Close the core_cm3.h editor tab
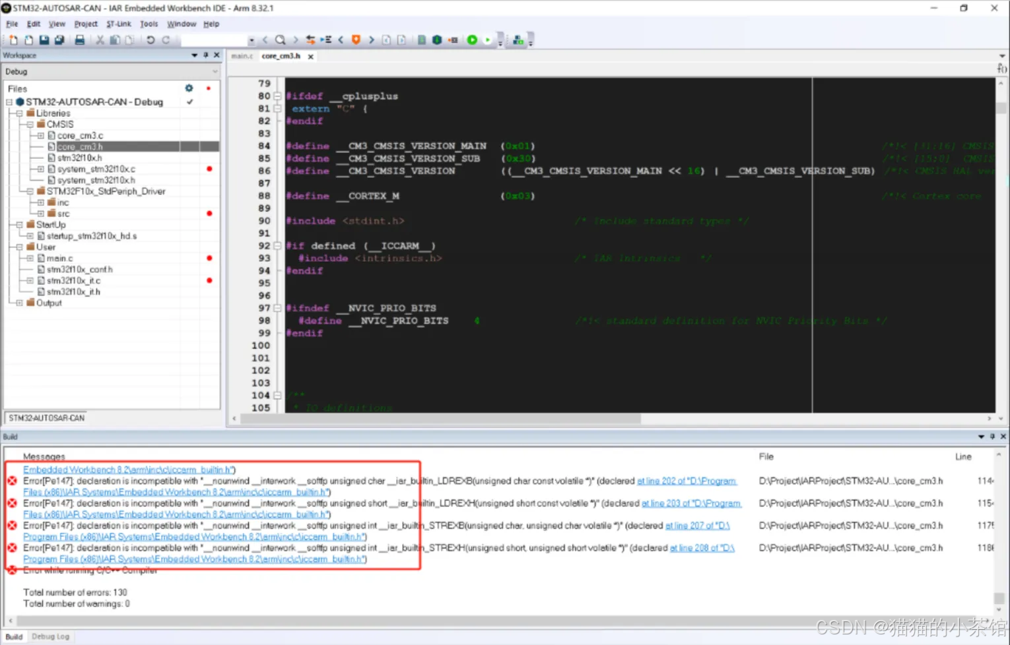The width and height of the screenshot is (1010, 645). [x=310, y=57]
